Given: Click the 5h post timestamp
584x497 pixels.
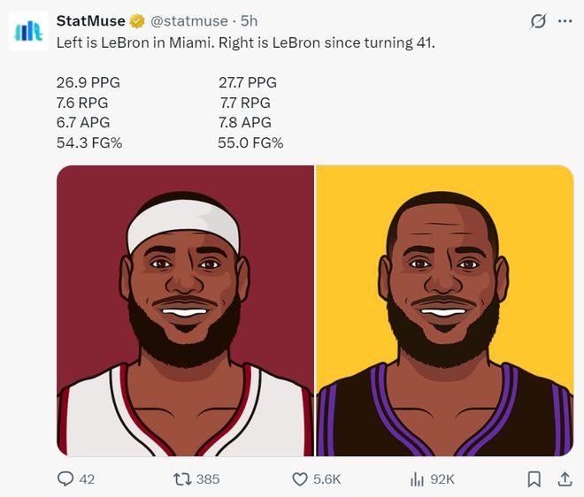Looking at the screenshot, I should (x=250, y=21).
